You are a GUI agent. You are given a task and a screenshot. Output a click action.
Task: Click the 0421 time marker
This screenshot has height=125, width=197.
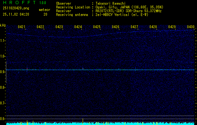[22, 27]
